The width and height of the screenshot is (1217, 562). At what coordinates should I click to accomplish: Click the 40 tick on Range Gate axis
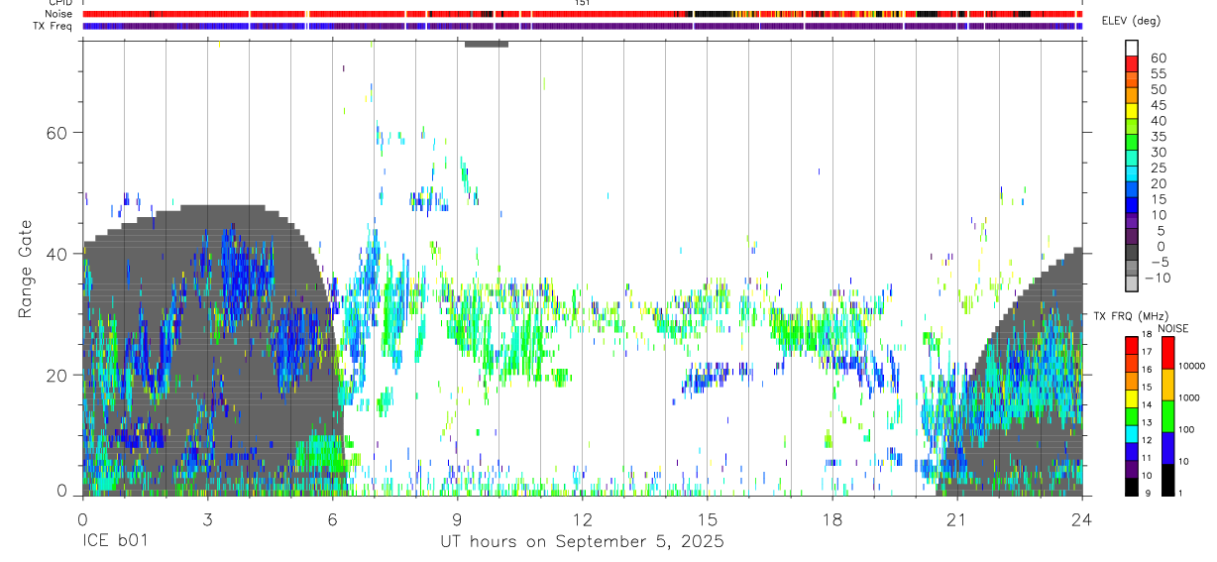point(55,254)
